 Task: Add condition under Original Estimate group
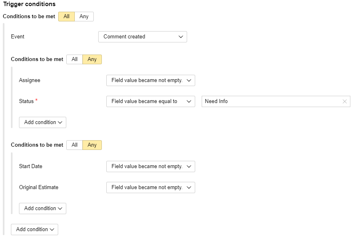43,209
